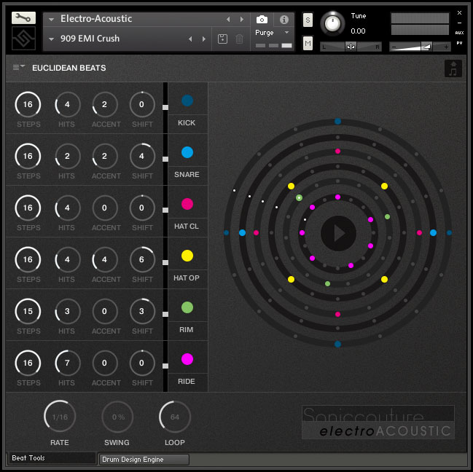Toggle the Solo S button
Viewport: 473px width, 472px height.
(x=308, y=20)
